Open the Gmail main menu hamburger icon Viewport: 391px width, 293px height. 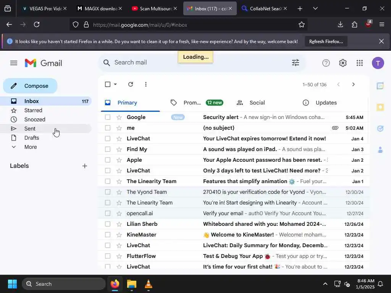14,63
